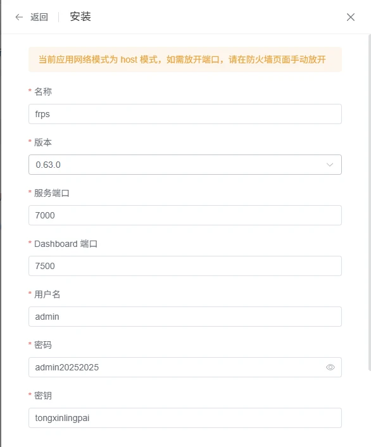Select the Dashboard 端口 field with 7500

(x=185, y=266)
